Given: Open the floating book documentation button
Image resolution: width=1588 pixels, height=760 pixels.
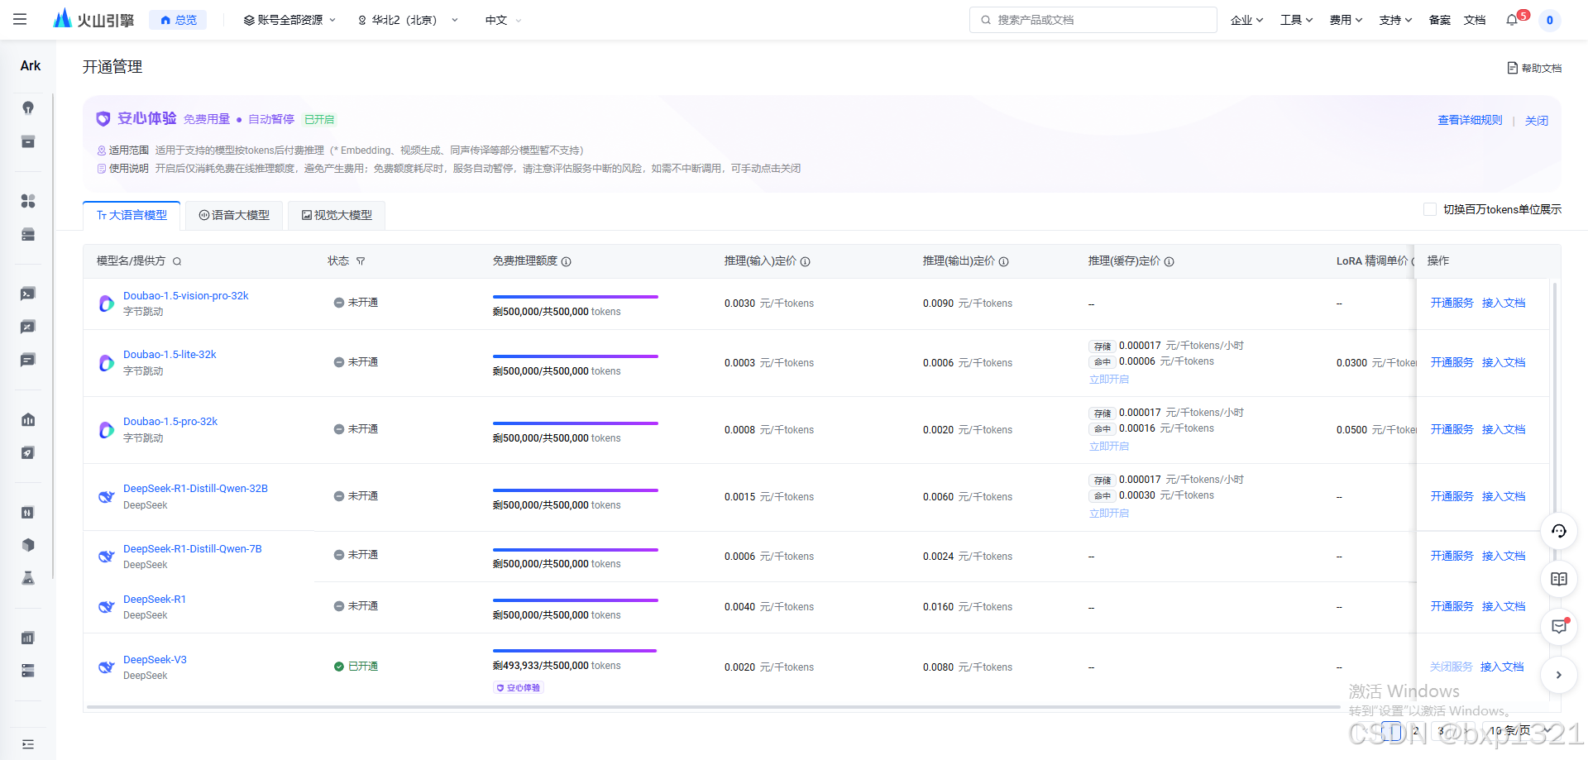Looking at the screenshot, I should tap(1559, 579).
